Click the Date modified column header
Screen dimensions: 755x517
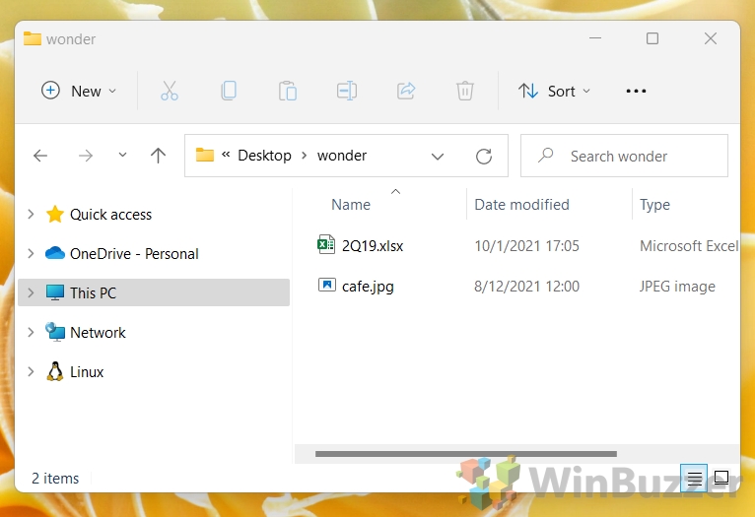pos(521,205)
